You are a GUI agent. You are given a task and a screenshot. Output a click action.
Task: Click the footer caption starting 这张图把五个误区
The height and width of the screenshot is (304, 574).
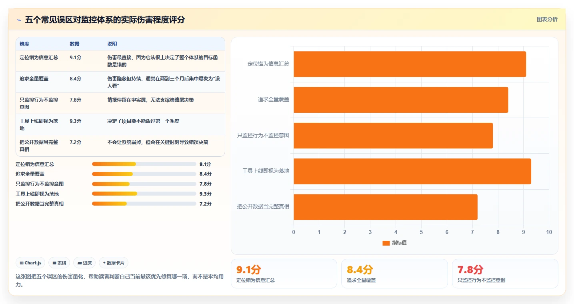(x=120, y=281)
